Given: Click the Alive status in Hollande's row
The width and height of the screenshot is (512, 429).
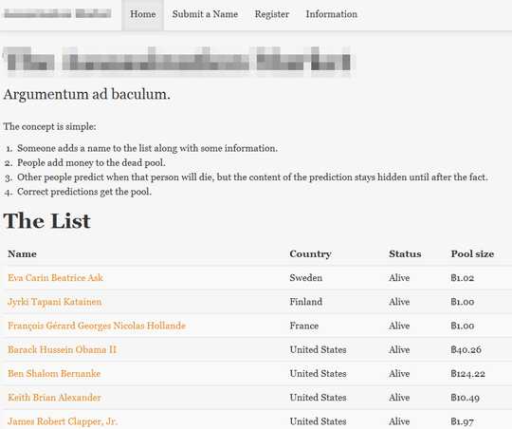Looking at the screenshot, I should coord(399,326).
